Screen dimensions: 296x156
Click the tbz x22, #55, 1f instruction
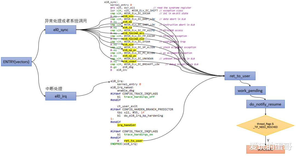[131, 112]
